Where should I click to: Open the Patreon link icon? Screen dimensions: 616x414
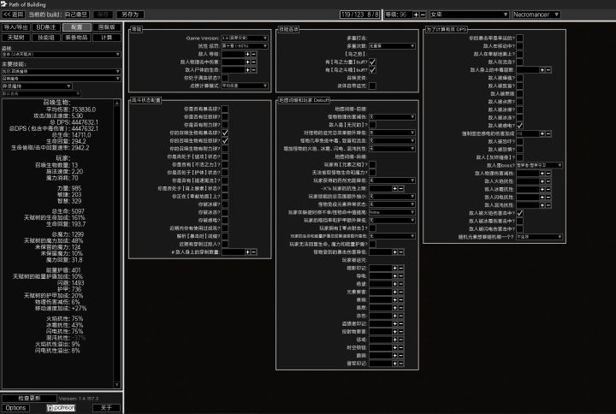[x=61, y=408]
